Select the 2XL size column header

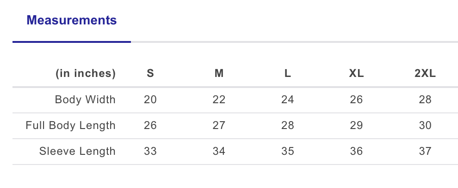coord(425,73)
